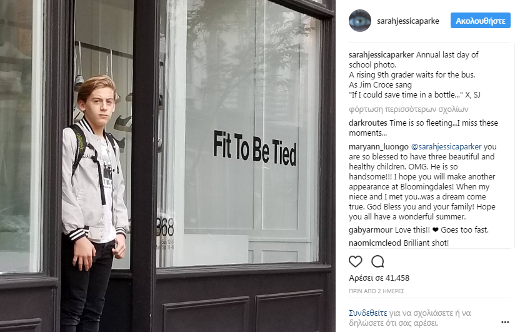This screenshot has width=515, height=332.
Task: Click the Fit To Be Tied window text
Action: tap(255, 148)
